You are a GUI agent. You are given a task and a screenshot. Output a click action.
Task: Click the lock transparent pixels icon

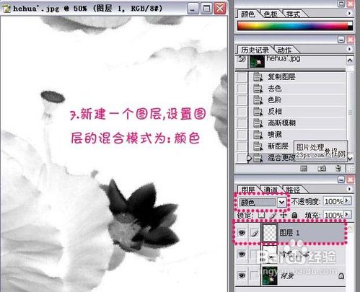[x=261, y=215]
